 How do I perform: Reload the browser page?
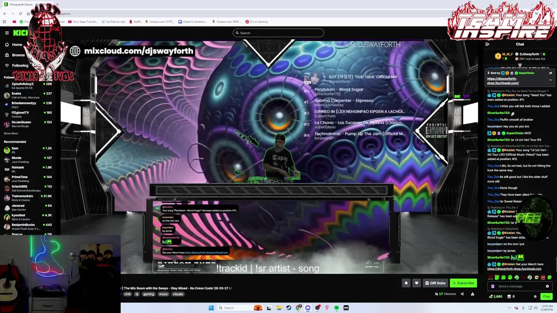tap(20, 14)
